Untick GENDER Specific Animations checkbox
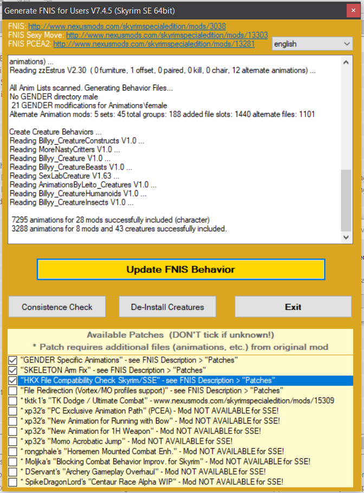 [x=13, y=360]
